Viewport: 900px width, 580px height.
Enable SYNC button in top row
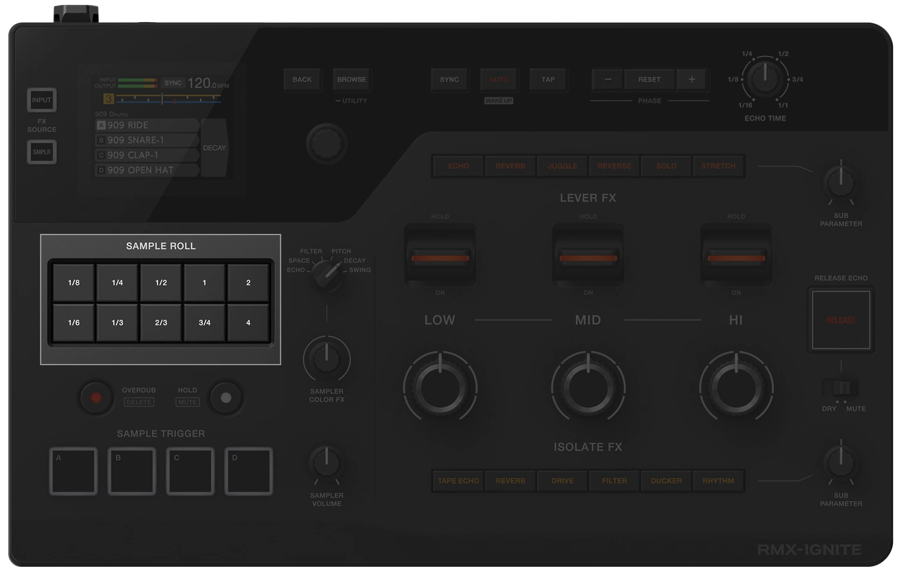(449, 79)
